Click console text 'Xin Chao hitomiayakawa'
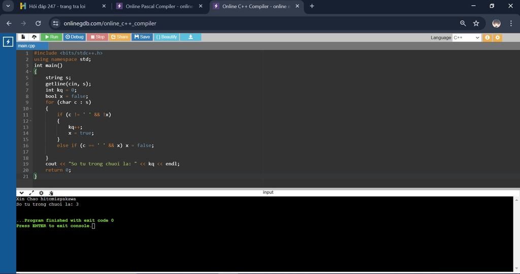The image size is (520, 274). (x=46, y=199)
